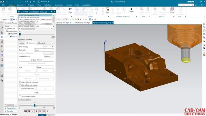
Task: Open the Tool Display dropdown
Action: point(49,47)
